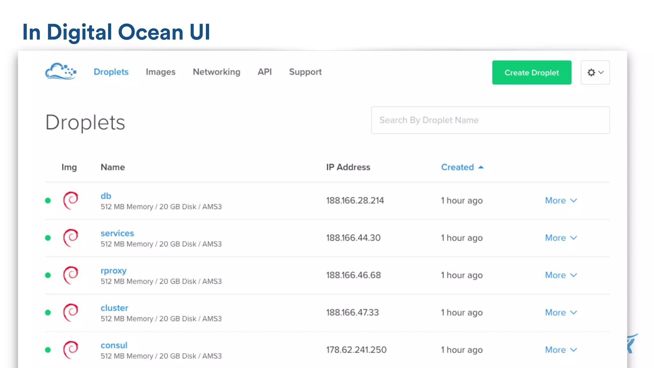Click the Debian icon for cluster
Image resolution: width=654 pixels, height=368 pixels.
[x=71, y=313]
